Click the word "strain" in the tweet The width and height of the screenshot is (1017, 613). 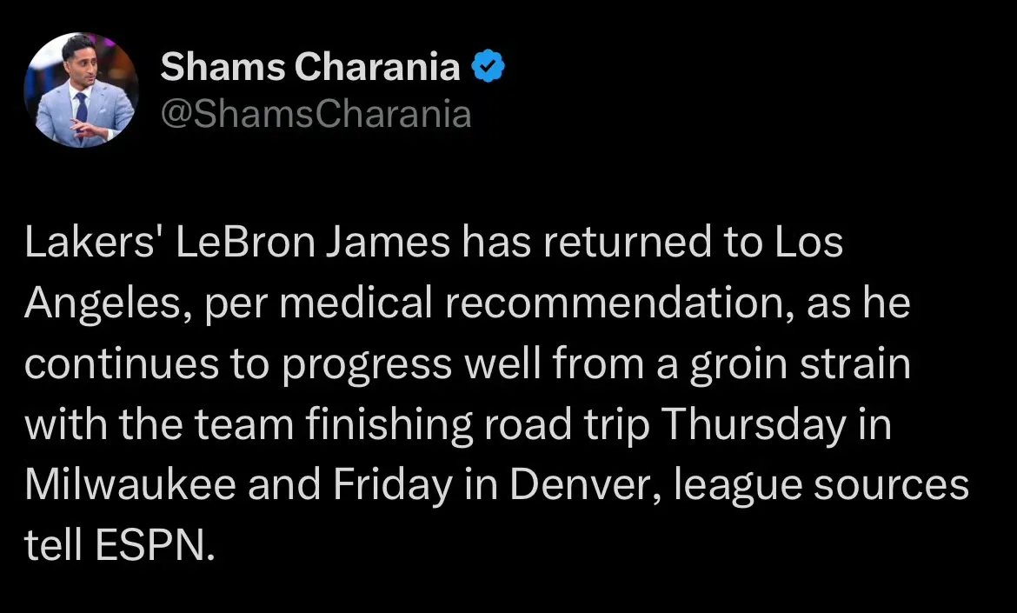coord(855,363)
